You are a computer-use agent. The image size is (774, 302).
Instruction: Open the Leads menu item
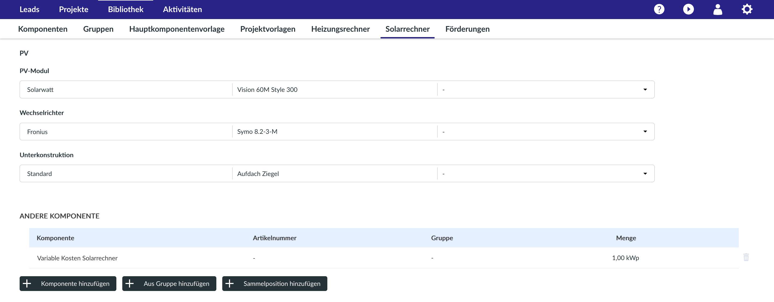point(30,9)
